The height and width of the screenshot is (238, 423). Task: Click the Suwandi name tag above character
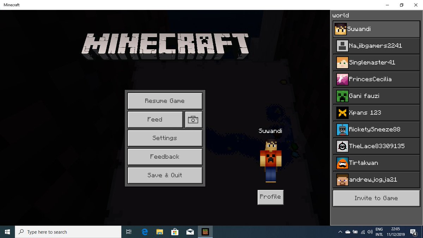tap(270, 131)
